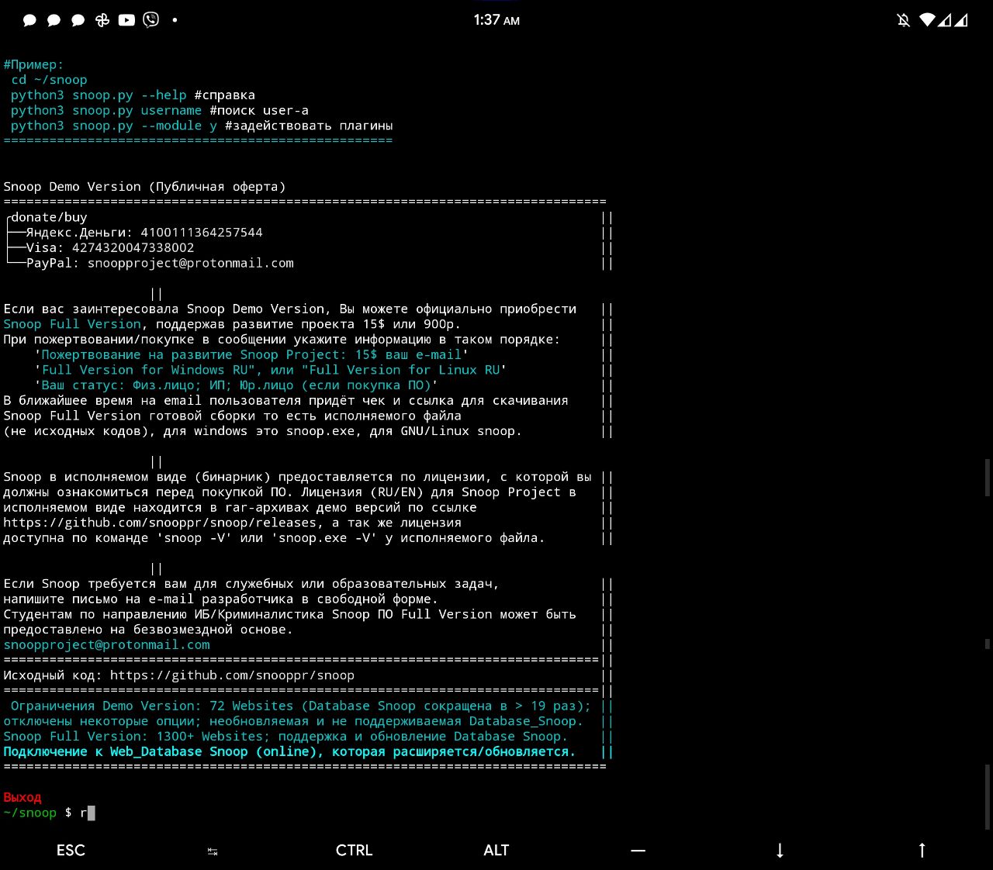The width and height of the screenshot is (993, 870).
Task: Tap the dash extra key
Action: pos(638,851)
